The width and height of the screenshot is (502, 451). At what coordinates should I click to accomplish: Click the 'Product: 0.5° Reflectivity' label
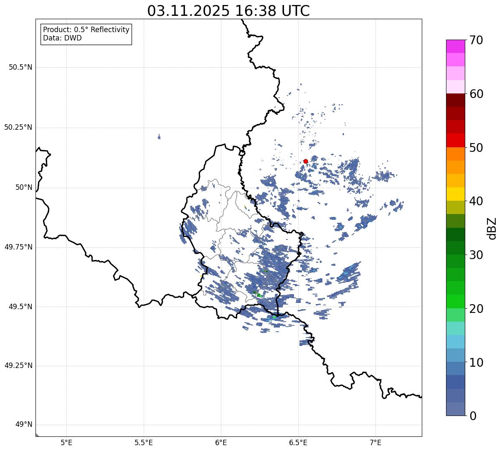click(x=86, y=30)
